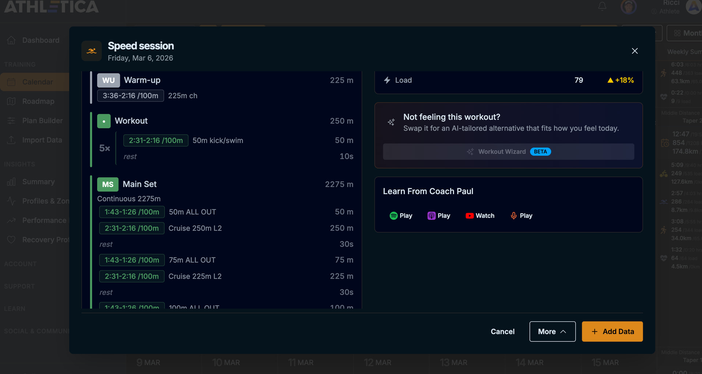Screen dimensions: 702x374
Task: Click the Spotify Play icon
Action: pyautogui.click(x=393, y=216)
